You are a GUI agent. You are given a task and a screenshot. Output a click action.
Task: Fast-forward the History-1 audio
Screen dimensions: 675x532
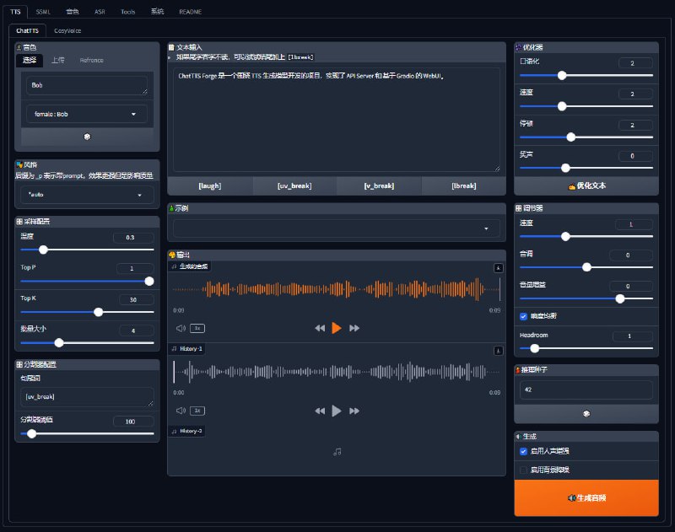[354, 411]
